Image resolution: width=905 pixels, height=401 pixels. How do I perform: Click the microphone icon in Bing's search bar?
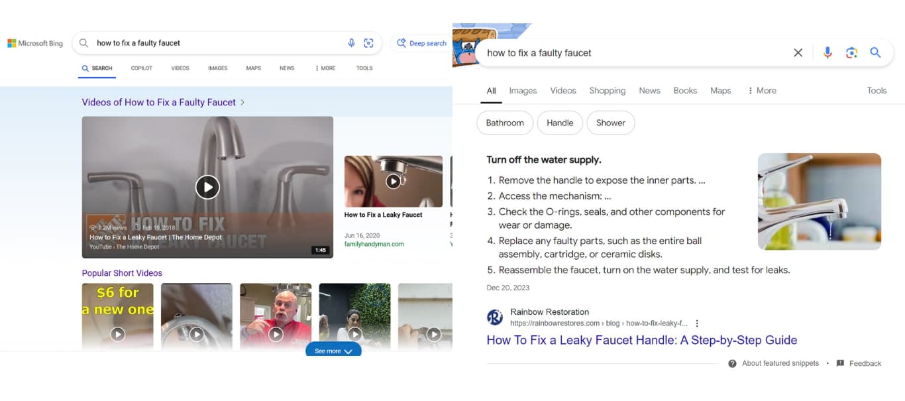pos(352,42)
